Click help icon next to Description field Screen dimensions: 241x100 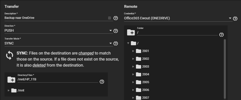(116, 18)
